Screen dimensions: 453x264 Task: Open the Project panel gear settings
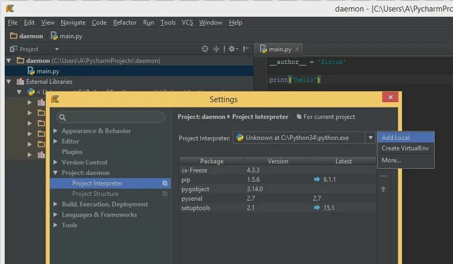tap(233, 49)
